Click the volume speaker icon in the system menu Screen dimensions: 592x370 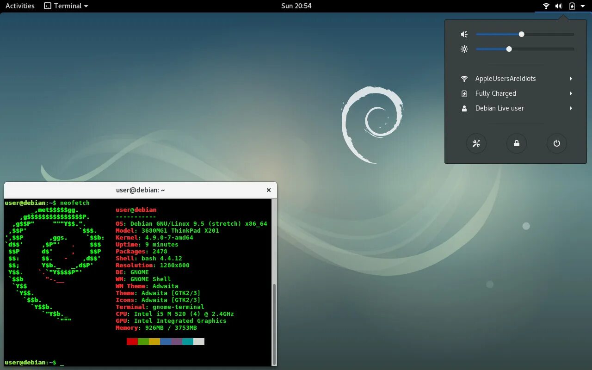tap(464, 34)
